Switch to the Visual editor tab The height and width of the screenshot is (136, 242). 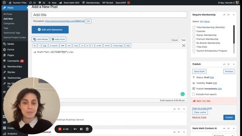pyautogui.click(x=175, y=40)
